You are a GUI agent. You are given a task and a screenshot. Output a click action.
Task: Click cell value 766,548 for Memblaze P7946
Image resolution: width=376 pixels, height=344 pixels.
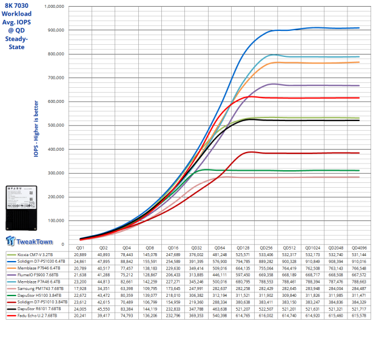click(x=359, y=268)
